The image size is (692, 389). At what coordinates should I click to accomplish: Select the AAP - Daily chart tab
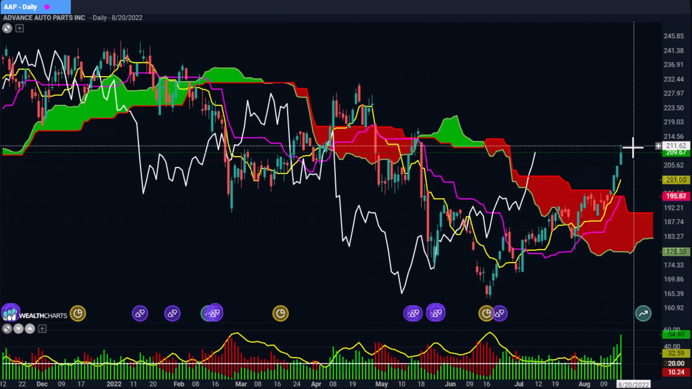click(x=35, y=7)
